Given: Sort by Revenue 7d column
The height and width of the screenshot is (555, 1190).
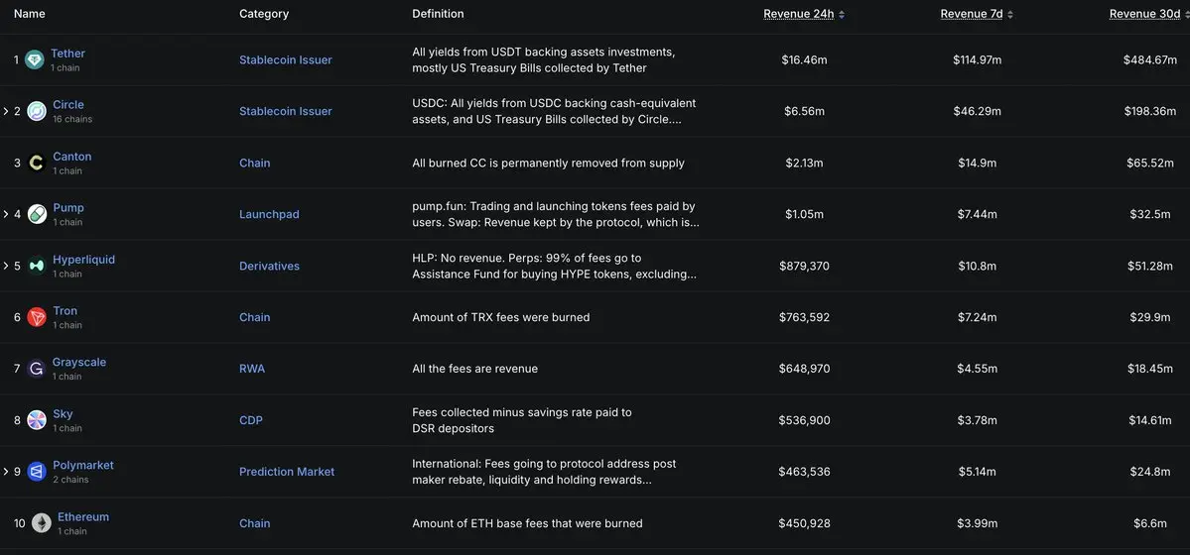Looking at the screenshot, I should 976,14.
